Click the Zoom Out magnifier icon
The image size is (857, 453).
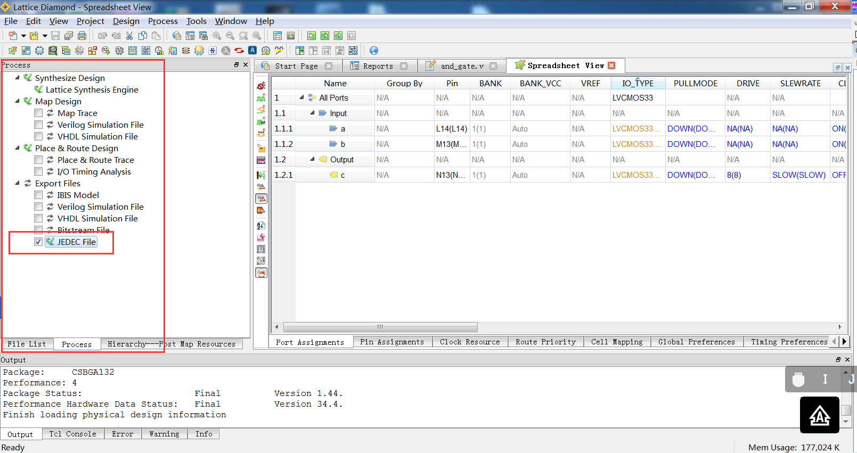coord(230,36)
